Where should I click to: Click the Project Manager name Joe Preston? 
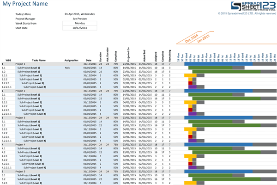79,17
